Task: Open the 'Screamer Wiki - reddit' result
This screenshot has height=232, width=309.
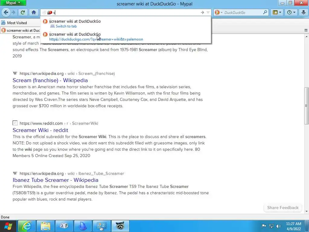Action: pos(40,130)
